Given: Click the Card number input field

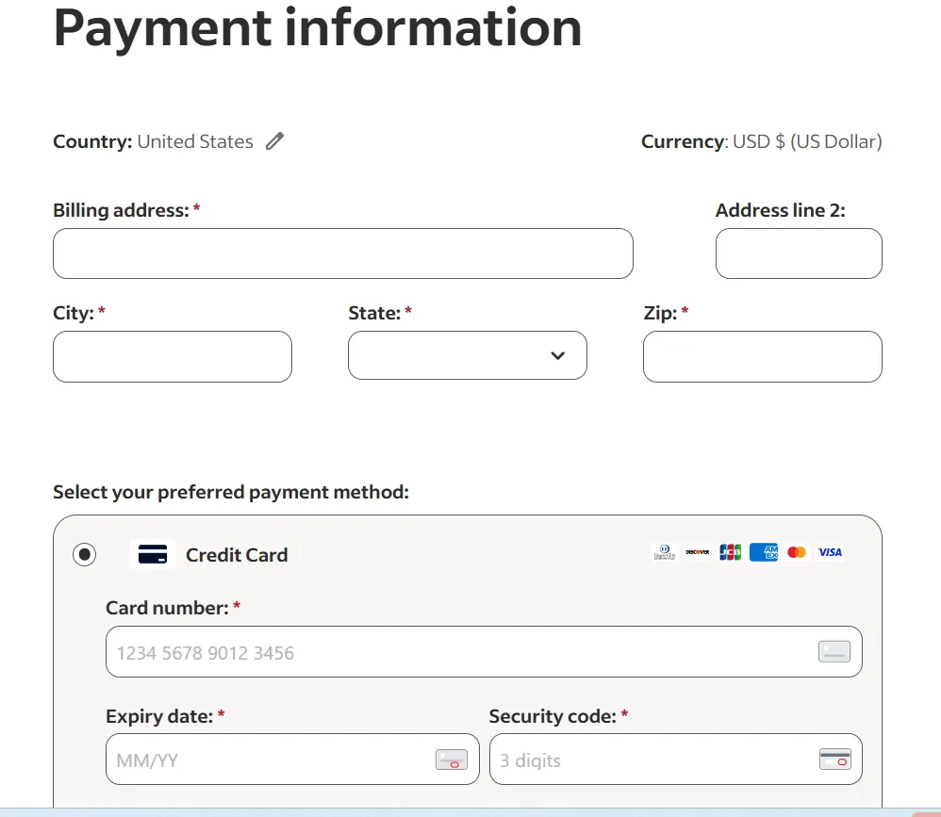Looking at the screenshot, I should [424, 651].
